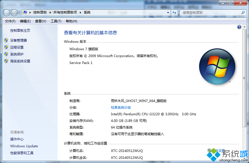Viewport: 249px width, 163px height.
Task: Open the 编辑(E) menu
Action: (x=25, y=21)
